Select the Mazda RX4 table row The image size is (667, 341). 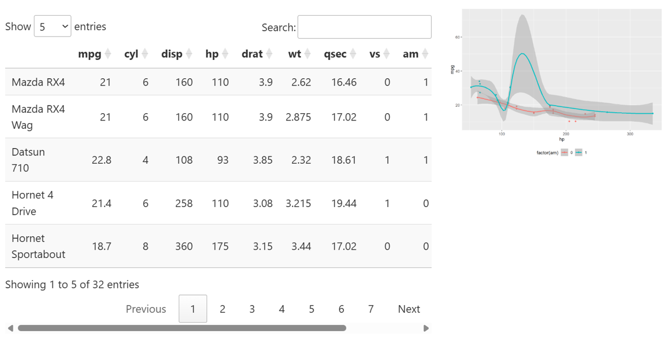pyautogui.click(x=218, y=82)
